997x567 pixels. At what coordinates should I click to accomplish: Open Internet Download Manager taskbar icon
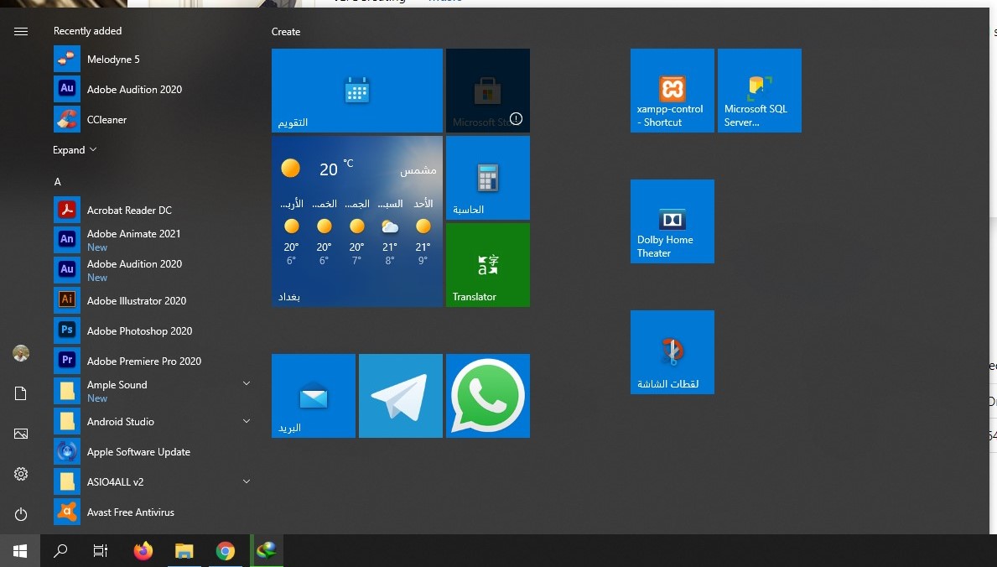pos(267,550)
